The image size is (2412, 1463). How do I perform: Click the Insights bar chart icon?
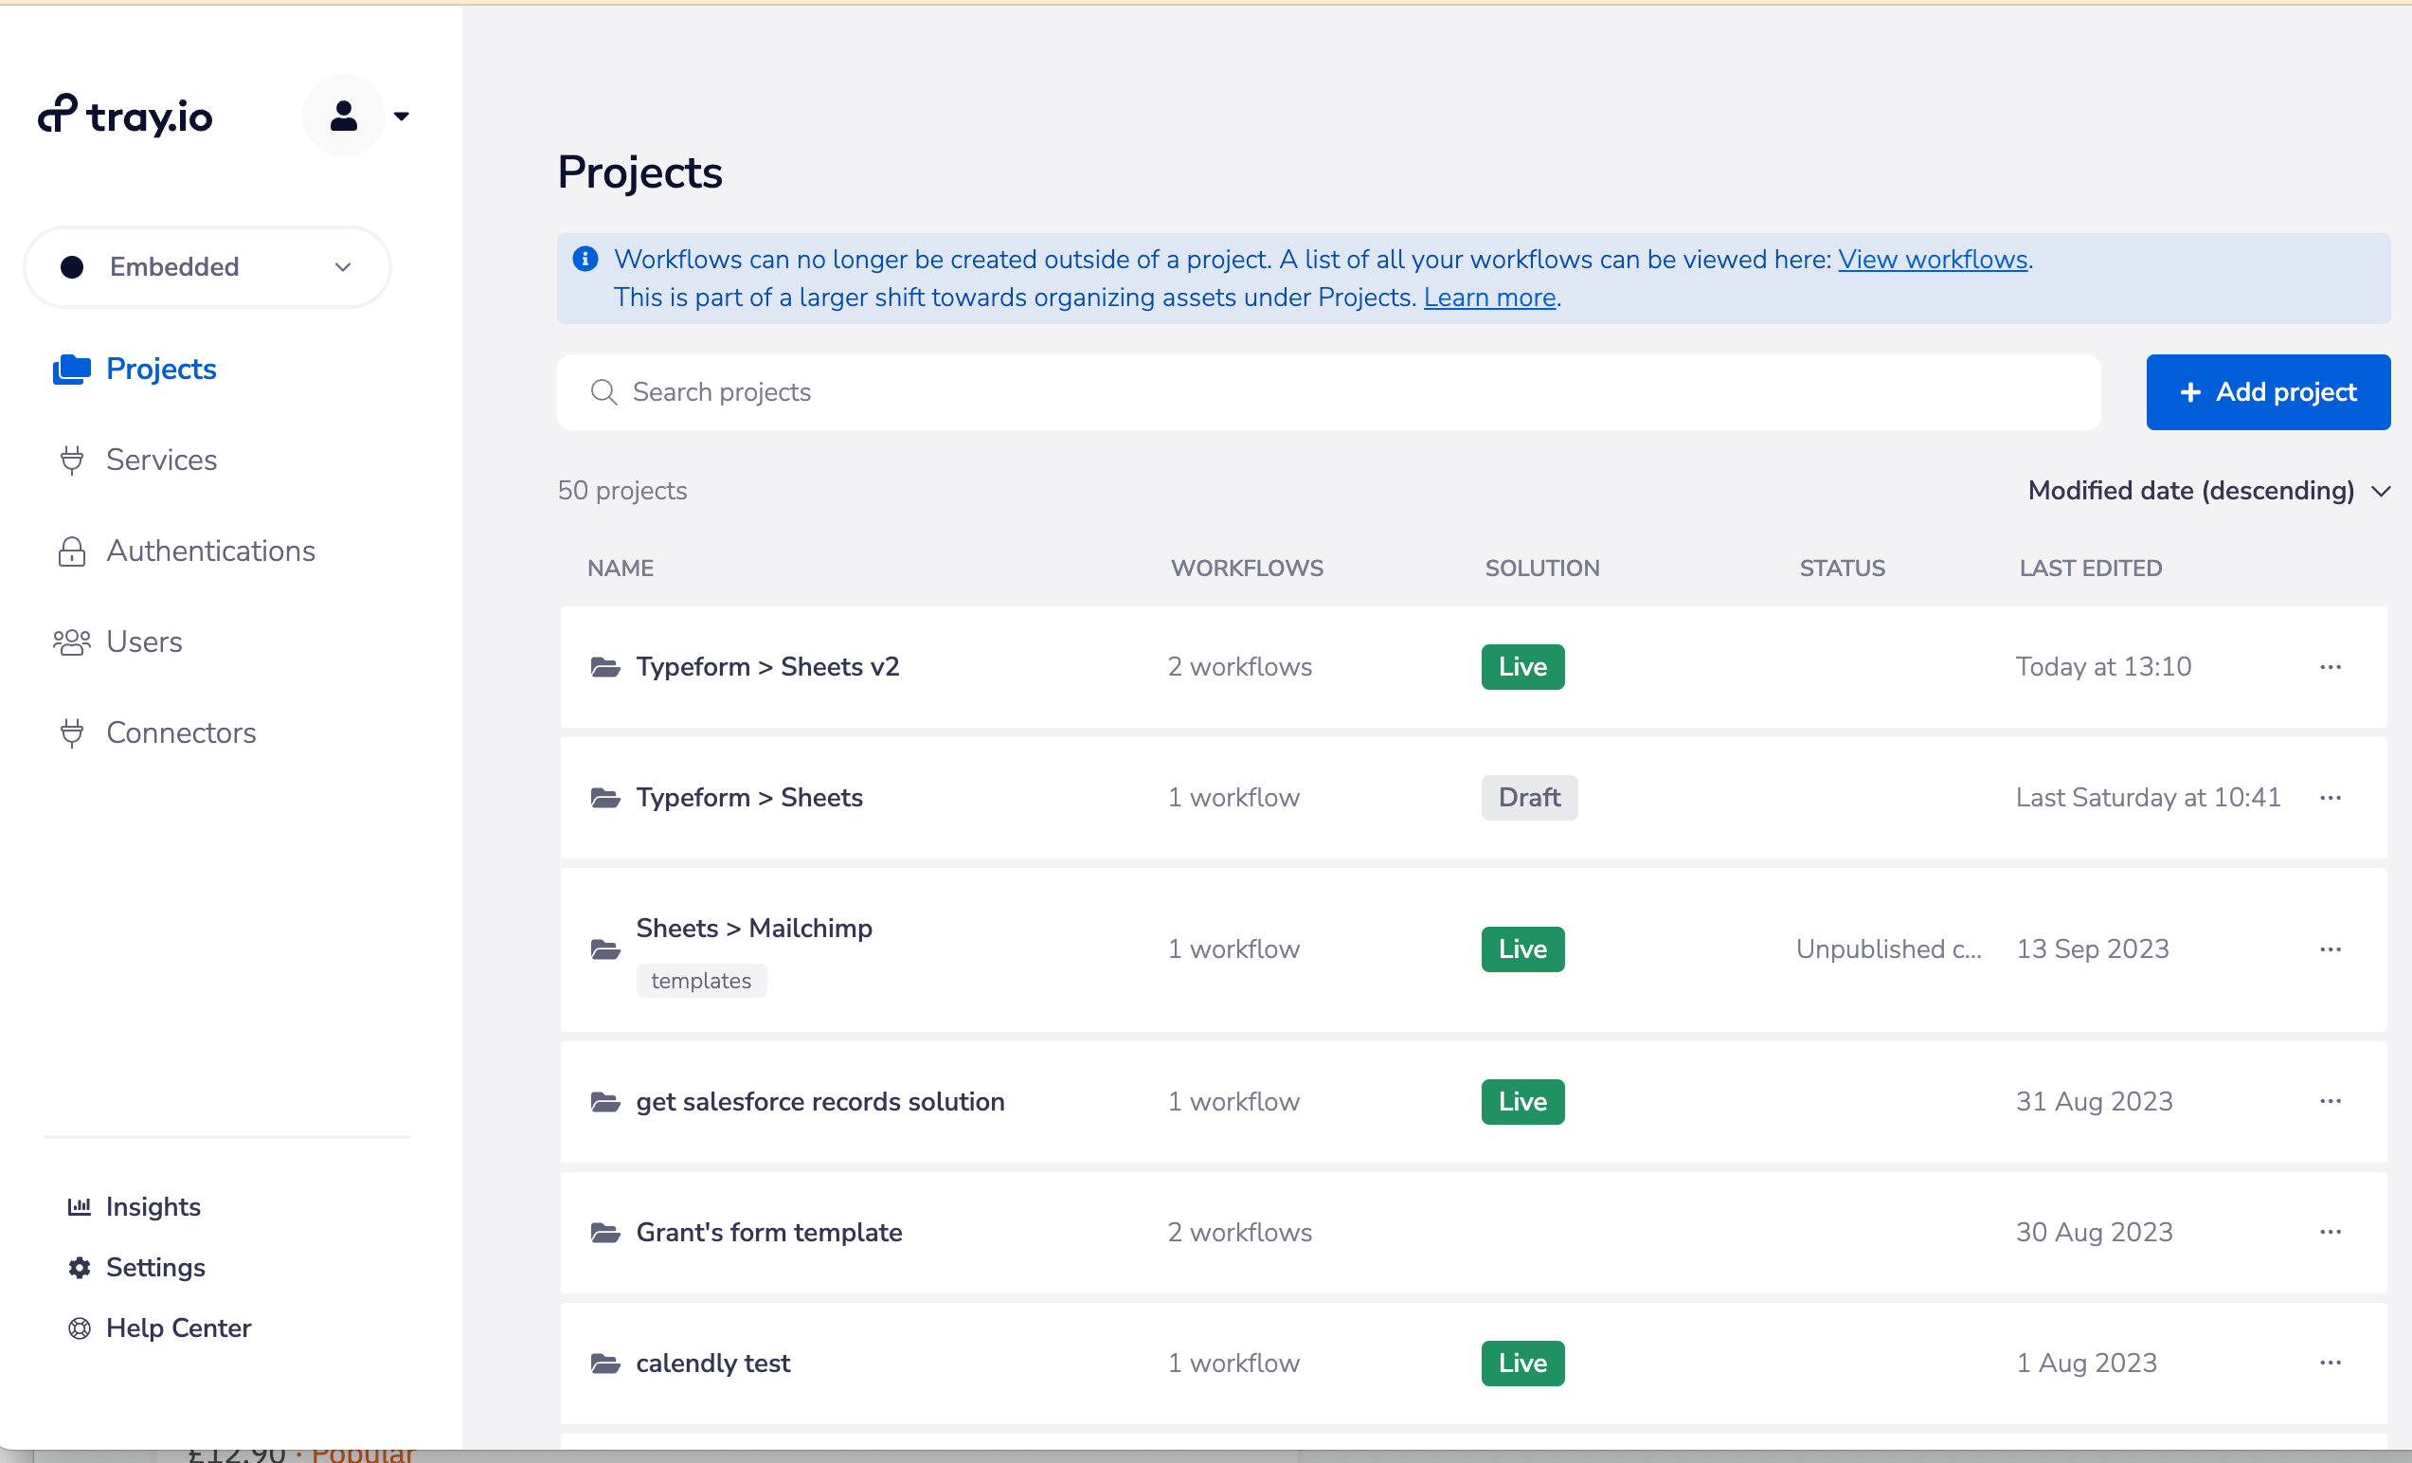[x=81, y=1206]
